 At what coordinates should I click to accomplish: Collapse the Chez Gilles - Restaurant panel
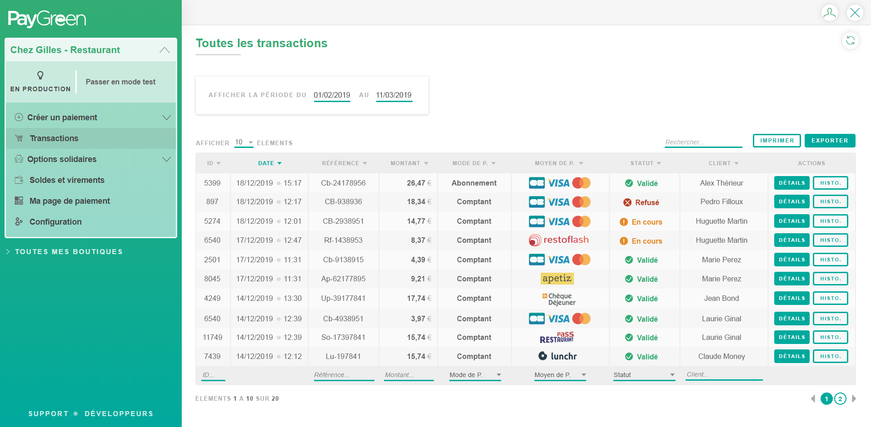[x=165, y=50]
